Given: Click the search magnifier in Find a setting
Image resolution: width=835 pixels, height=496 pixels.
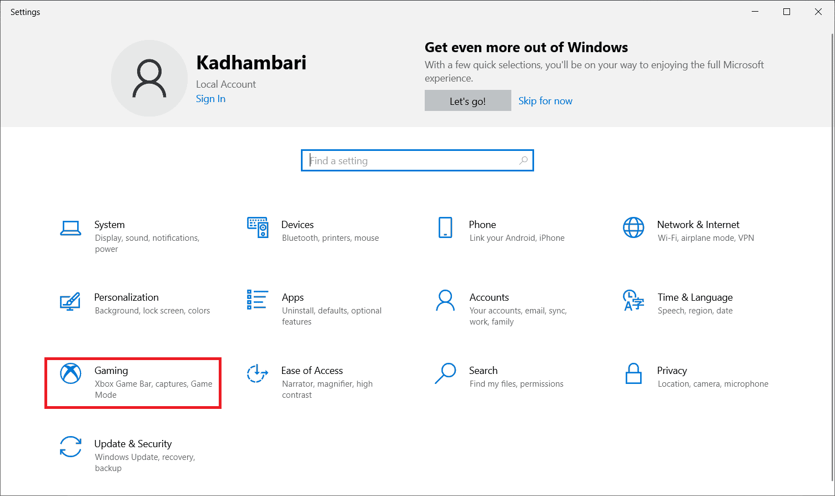Looking at the screenshot, I should tap(523, 160).
